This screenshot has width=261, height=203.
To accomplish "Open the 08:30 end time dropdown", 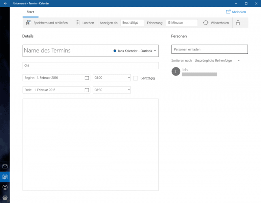I will point(112,90).
